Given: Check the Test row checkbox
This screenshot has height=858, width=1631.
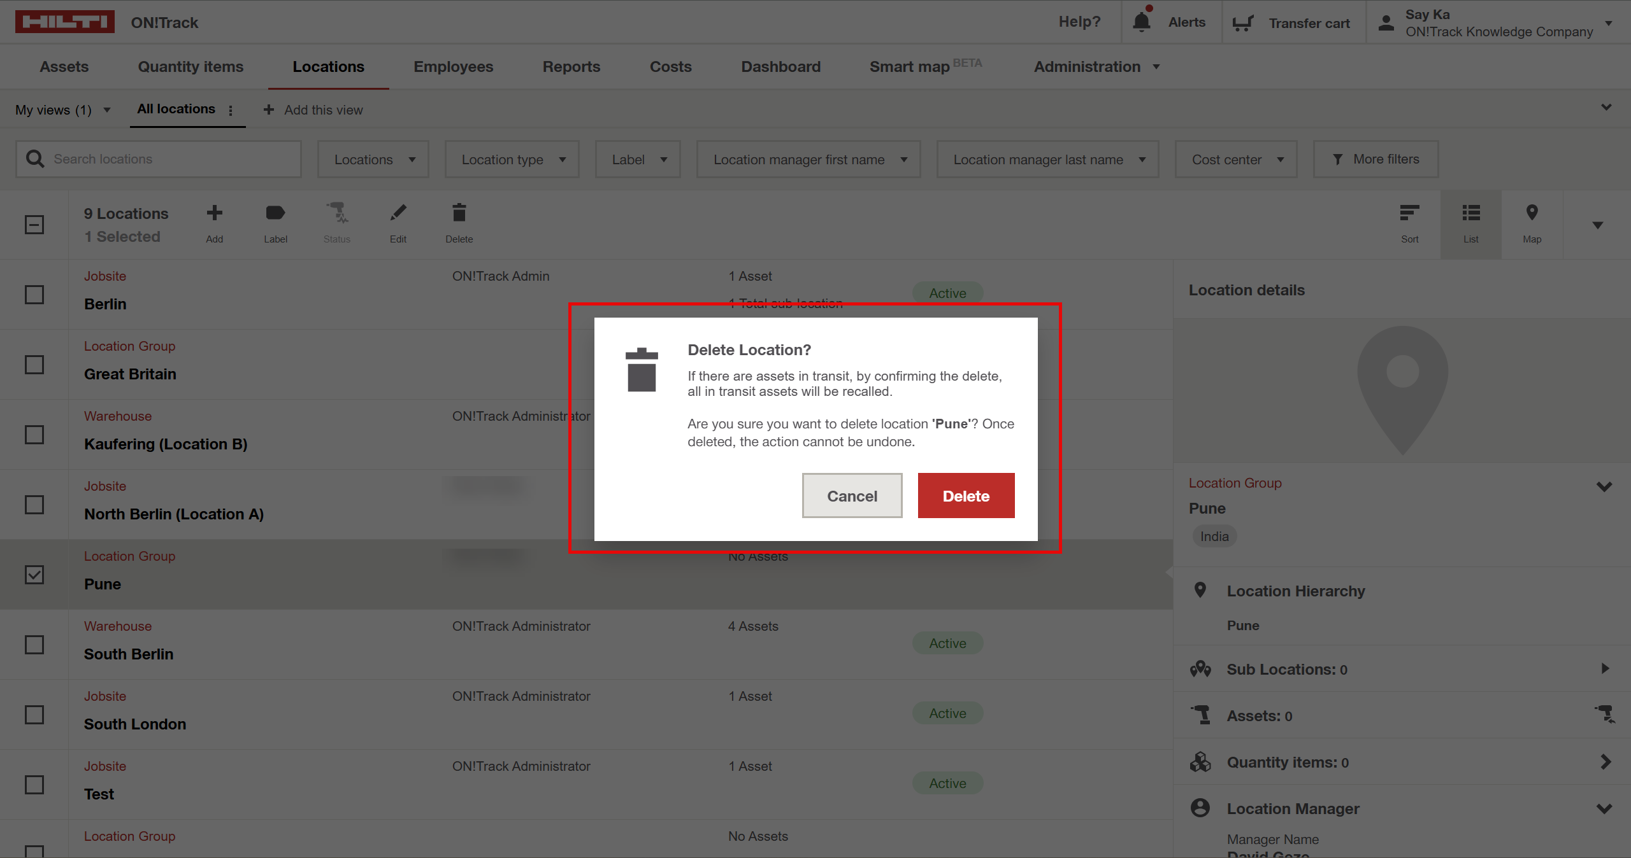Looking at the screenshot, I should (x=34, y=785).
